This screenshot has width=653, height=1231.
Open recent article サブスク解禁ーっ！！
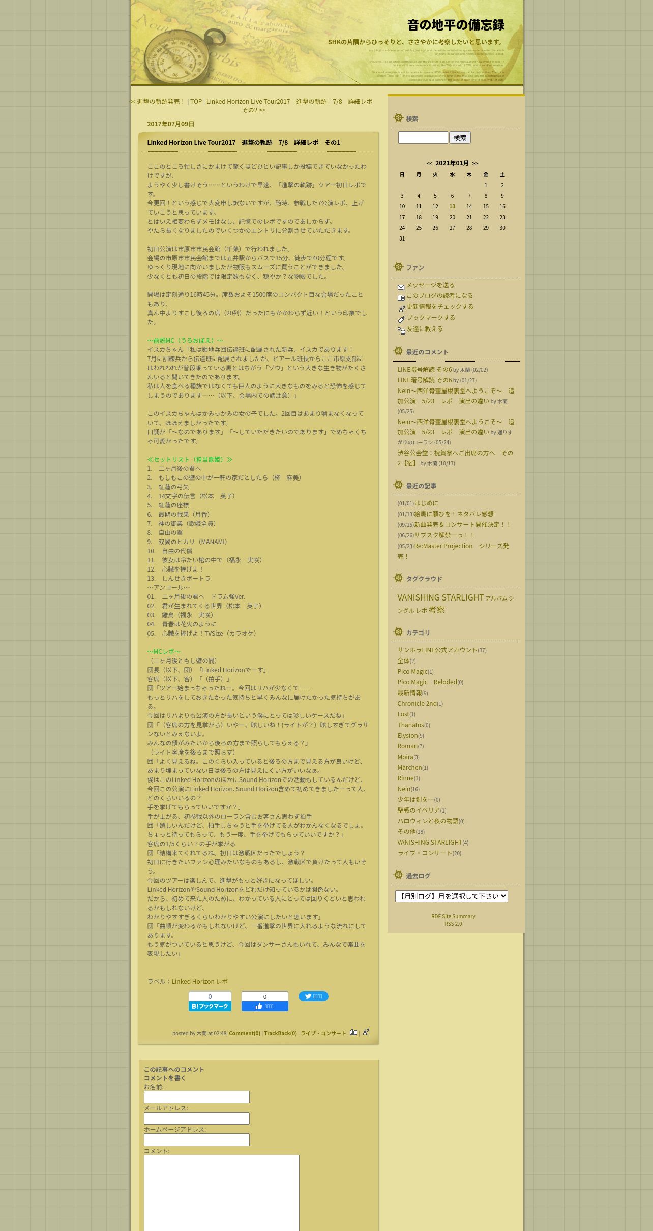click(444, 535)
